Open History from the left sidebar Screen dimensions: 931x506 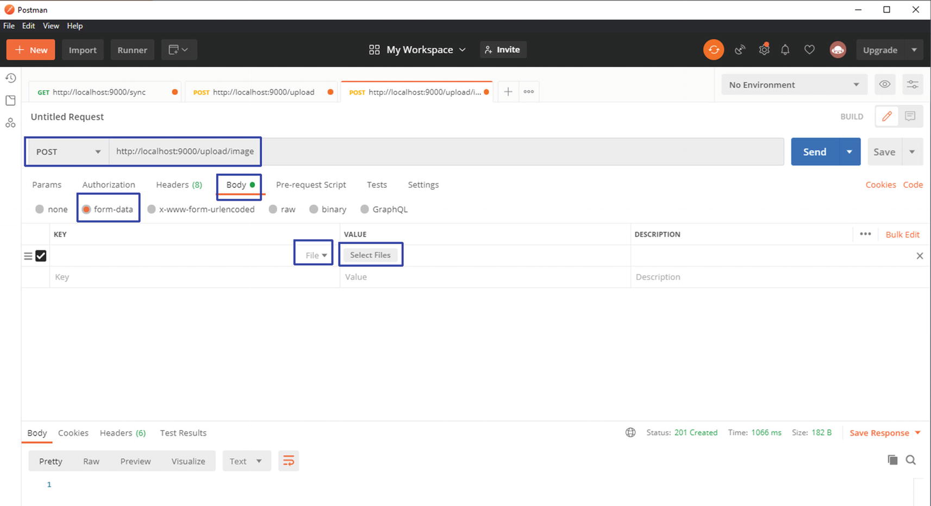click(x=10, y=78)
